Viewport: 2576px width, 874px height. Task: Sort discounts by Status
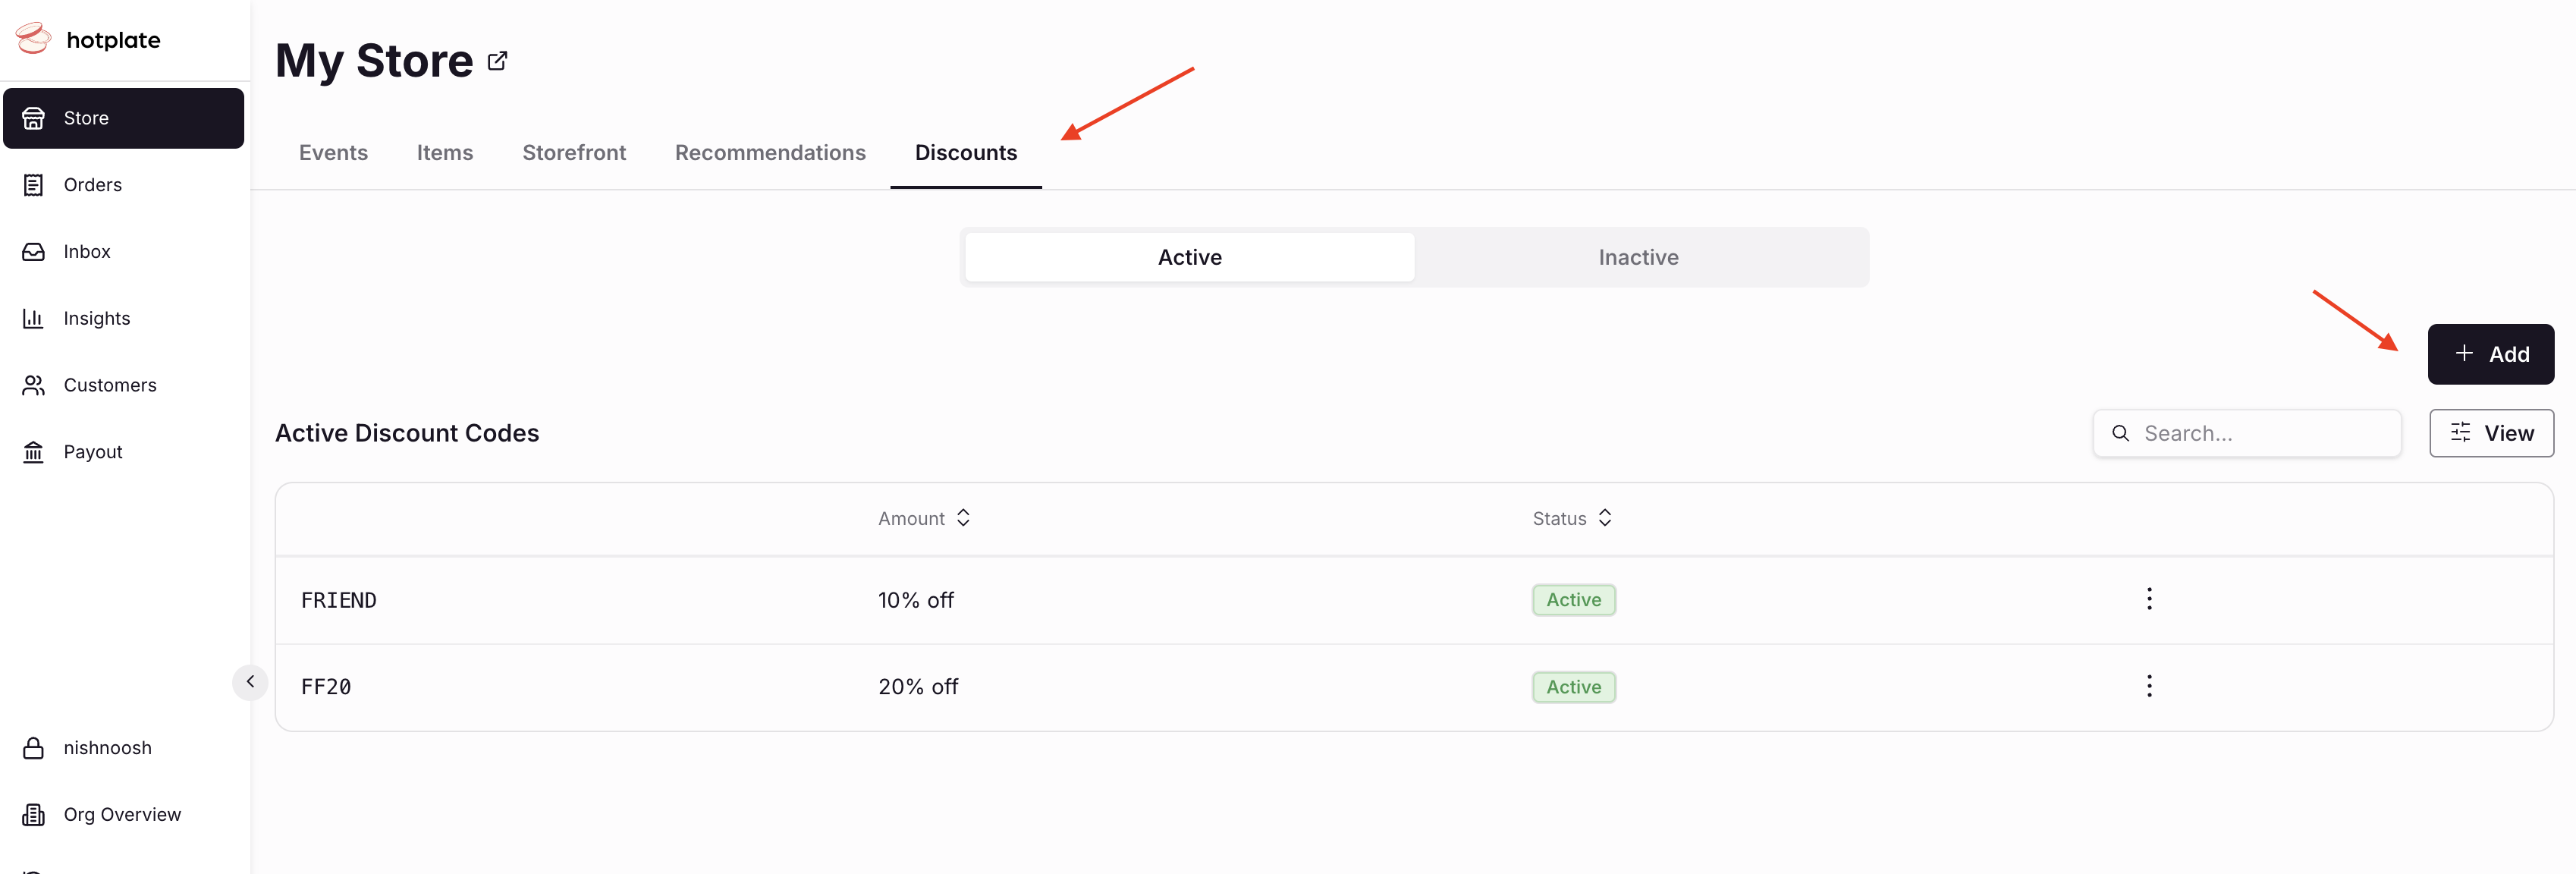(1570, 518)
